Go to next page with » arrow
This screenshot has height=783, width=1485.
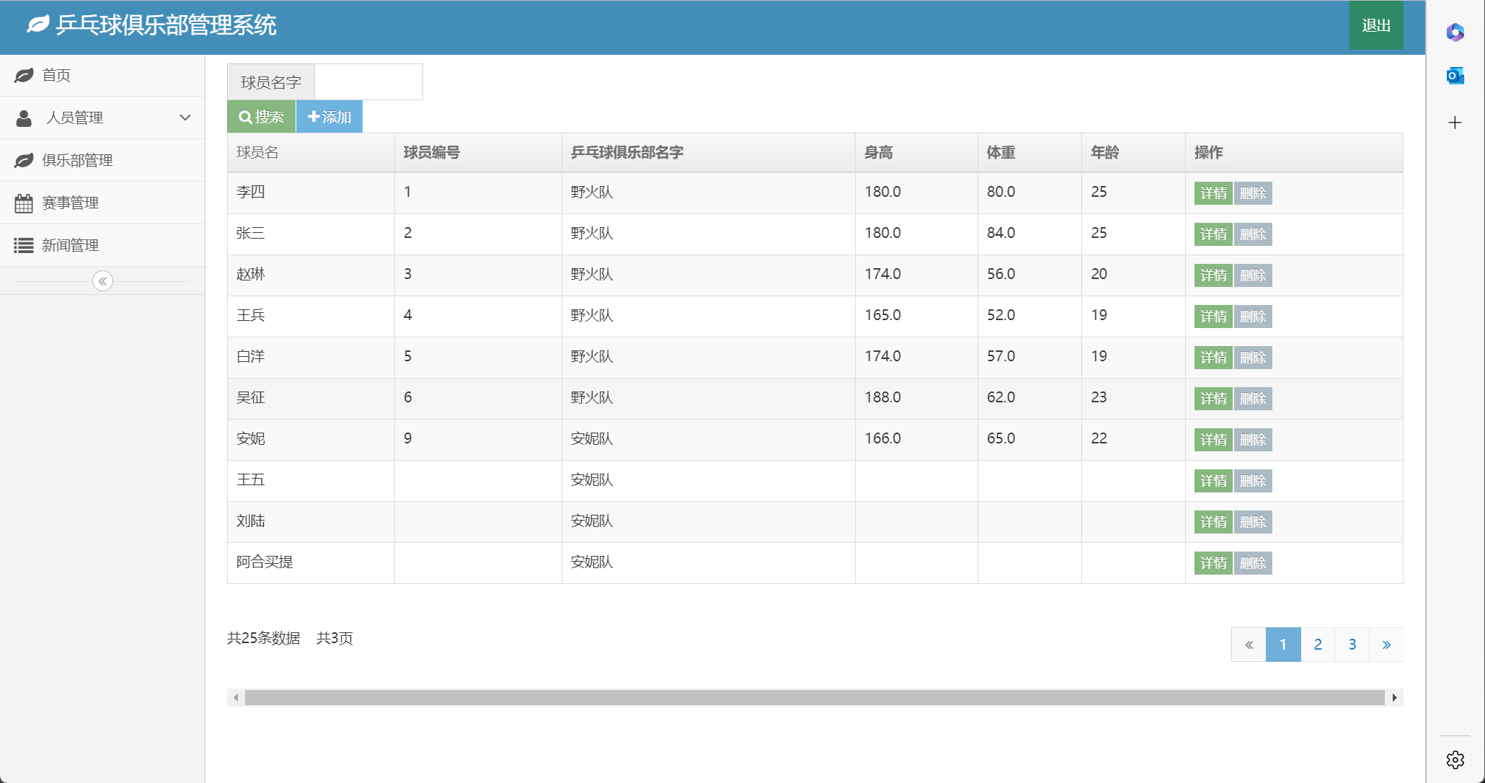tap(1386, 645)
